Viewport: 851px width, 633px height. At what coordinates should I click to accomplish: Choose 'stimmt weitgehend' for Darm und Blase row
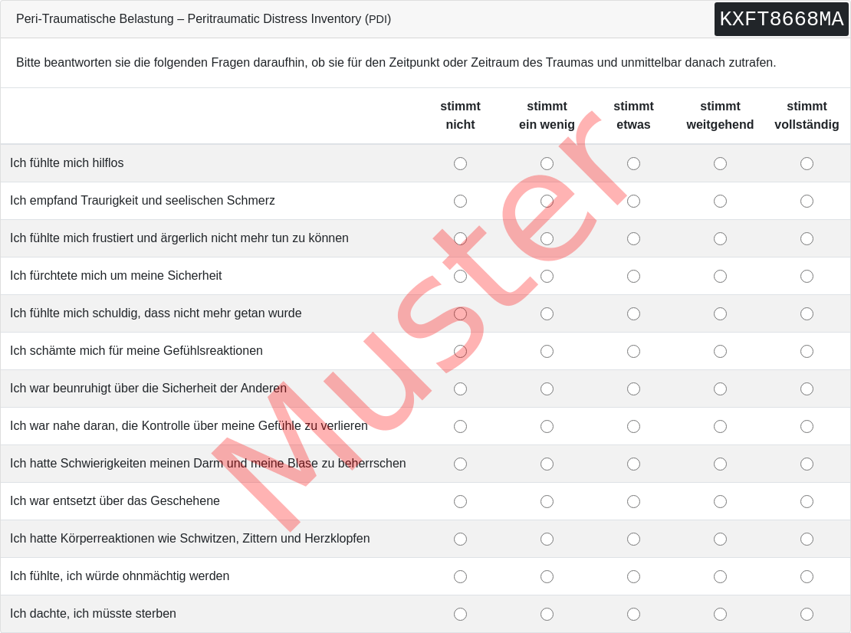click(720, 464)
